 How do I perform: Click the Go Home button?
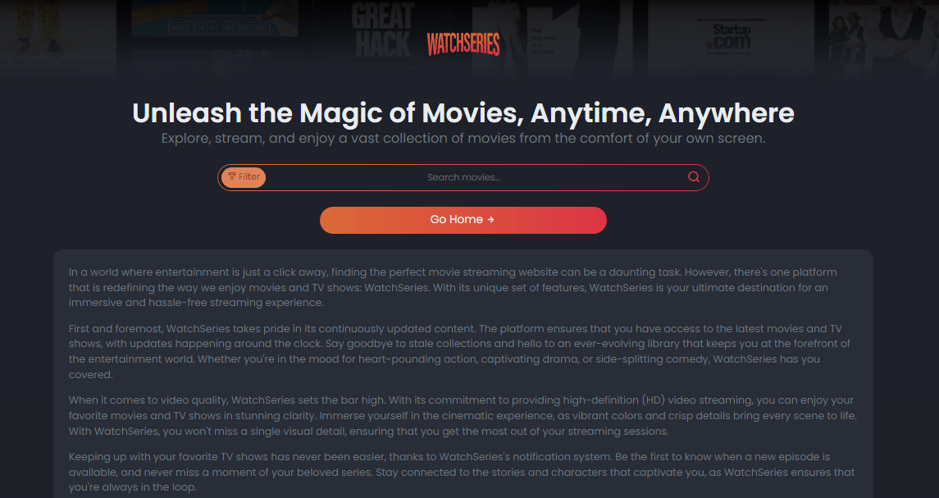tap(463, 220)
